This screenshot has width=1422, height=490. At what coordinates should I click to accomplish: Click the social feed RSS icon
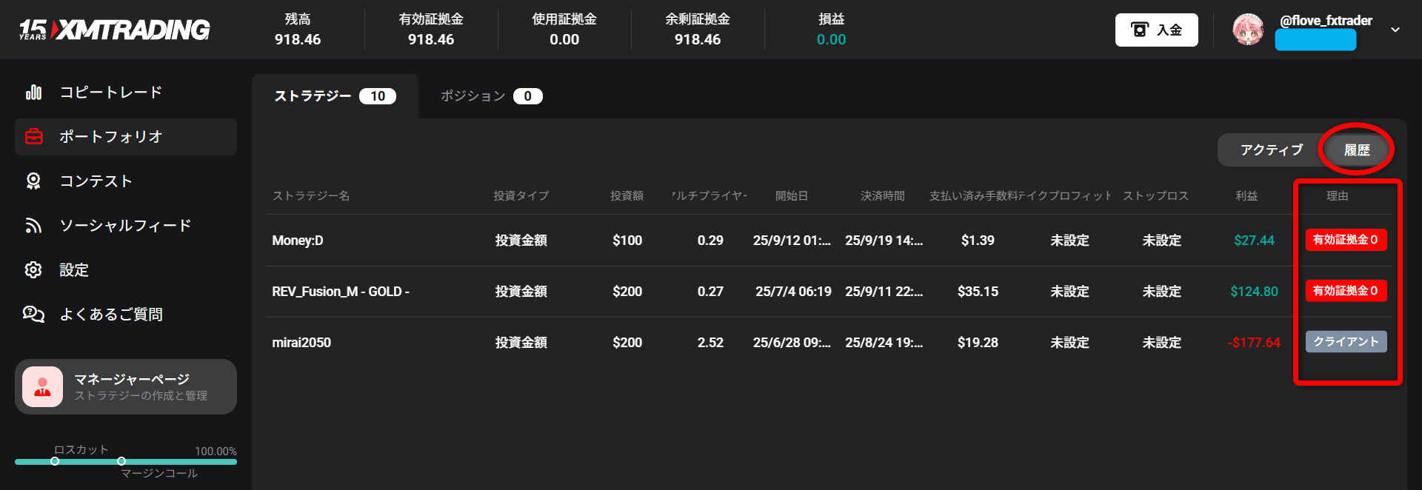(33, 226)
